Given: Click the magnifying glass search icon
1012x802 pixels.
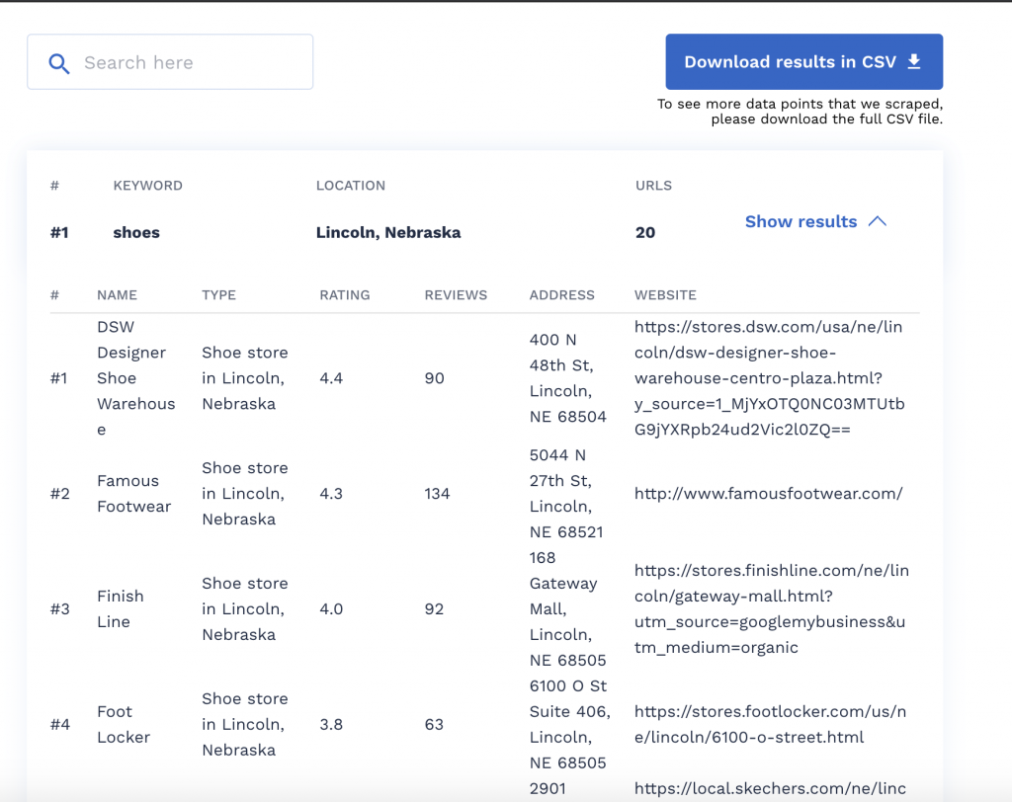Looking at the screenshot, I should (x=59, y=63).
